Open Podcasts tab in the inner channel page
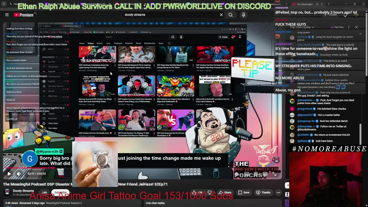The height and width of the screenshot is (207, 368). (118, 43)
